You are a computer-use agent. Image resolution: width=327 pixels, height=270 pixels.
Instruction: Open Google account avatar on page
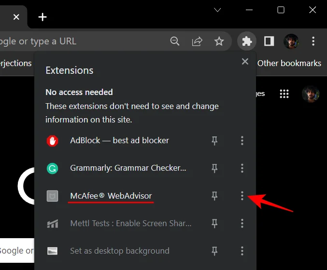(x=311, y=94)
